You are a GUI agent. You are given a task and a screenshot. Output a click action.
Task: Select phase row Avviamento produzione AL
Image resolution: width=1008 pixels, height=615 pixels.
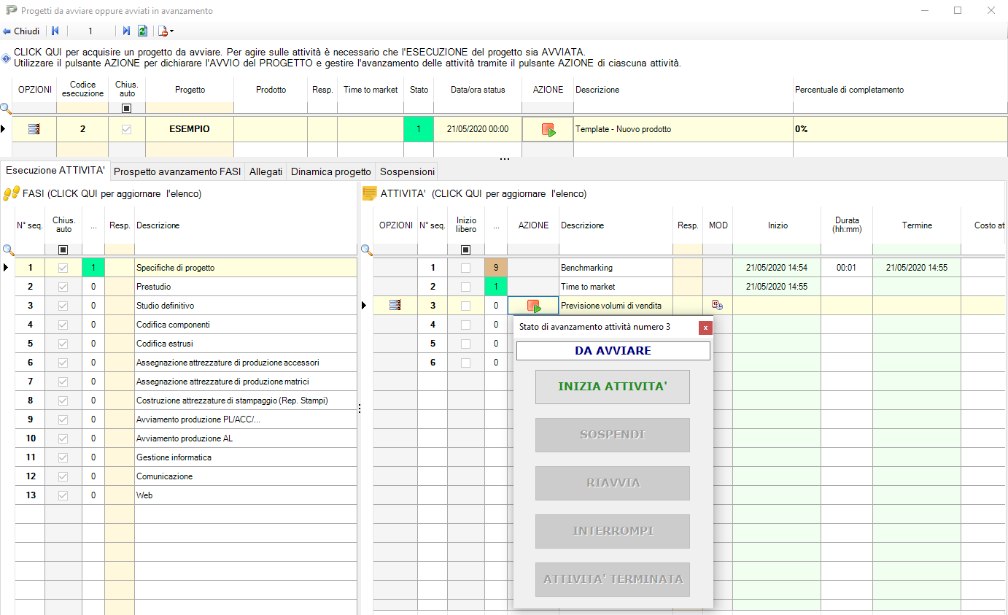tap(186, 438)
